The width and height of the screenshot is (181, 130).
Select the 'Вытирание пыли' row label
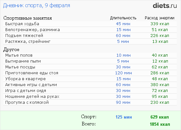pyautogui.click(x=23, y=61)
